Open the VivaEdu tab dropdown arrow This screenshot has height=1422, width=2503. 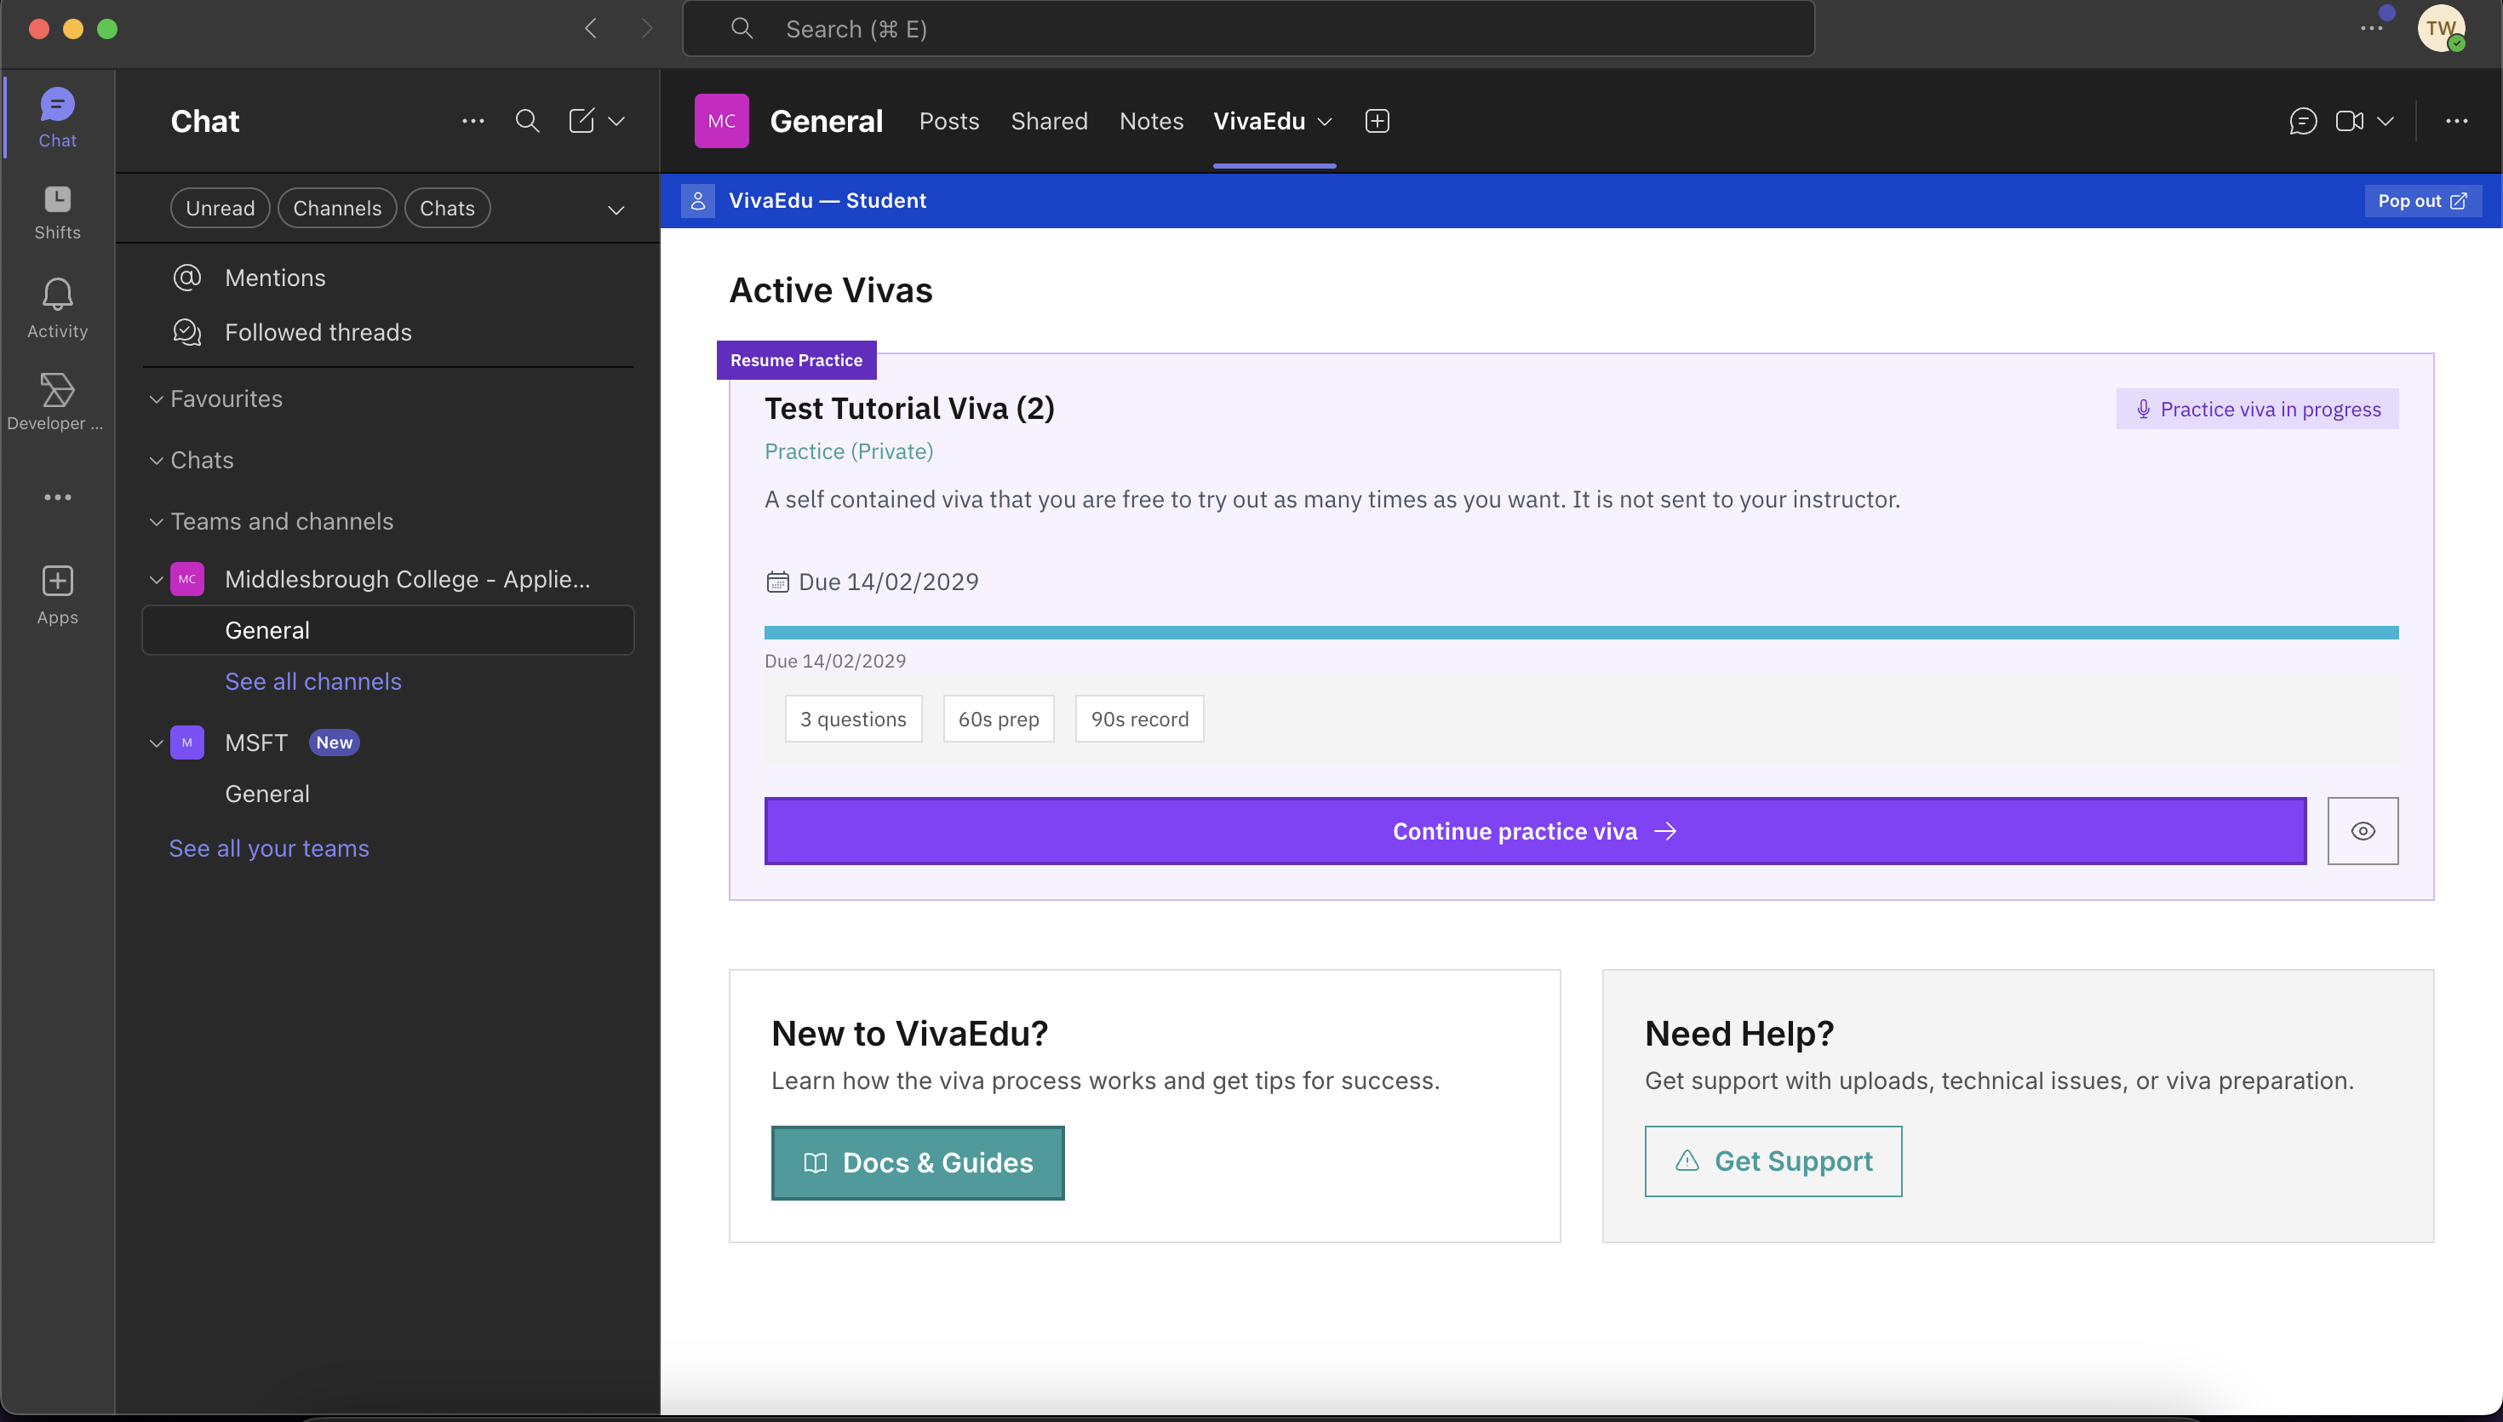click(1326, 121)
